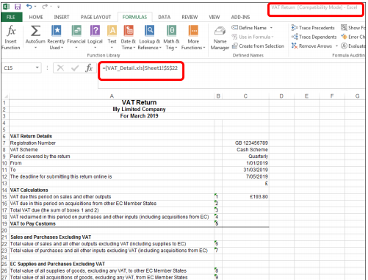Select the 'VAT to Pay Customs' cell

click(112, 223)
